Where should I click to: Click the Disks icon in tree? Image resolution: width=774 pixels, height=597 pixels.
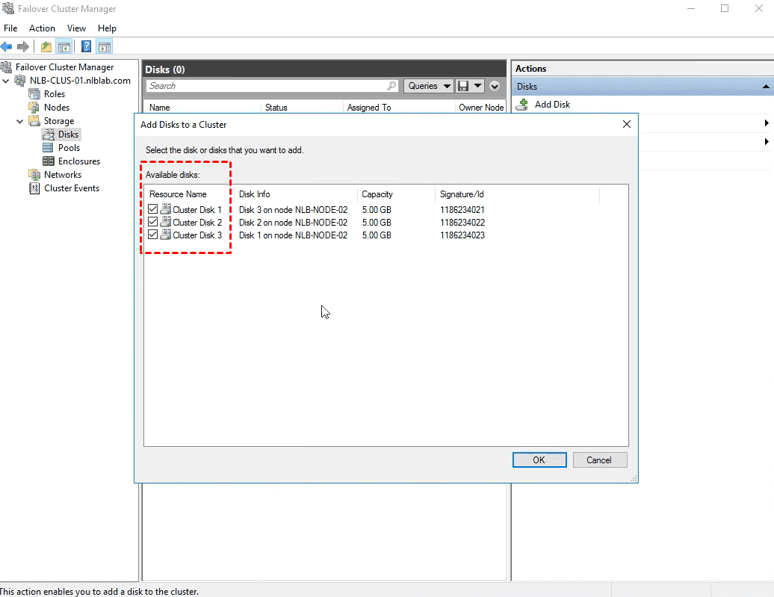tap(49, 134)
